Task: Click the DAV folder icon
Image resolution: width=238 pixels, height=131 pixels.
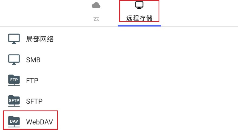Action: click(14, 122)
